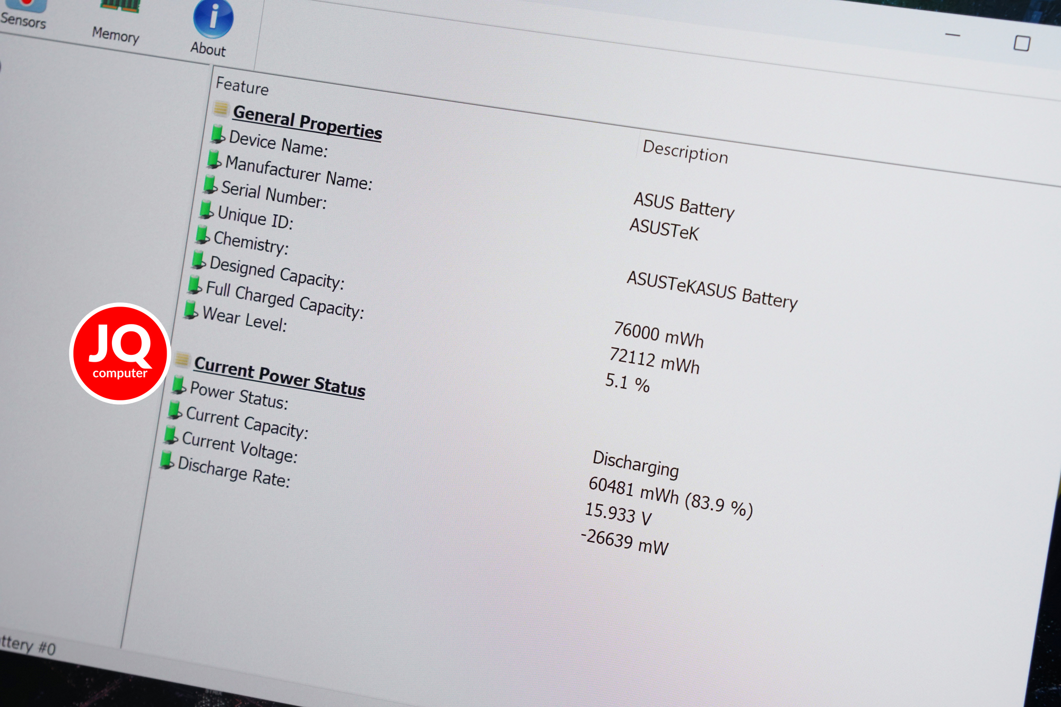Select the General Properties section icon

point(221,108)
